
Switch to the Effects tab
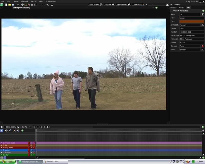tap(173, 8)
